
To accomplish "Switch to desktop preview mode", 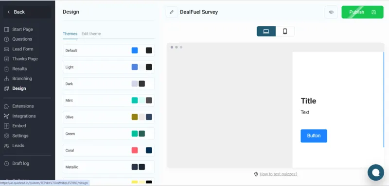I will (266, 32).
